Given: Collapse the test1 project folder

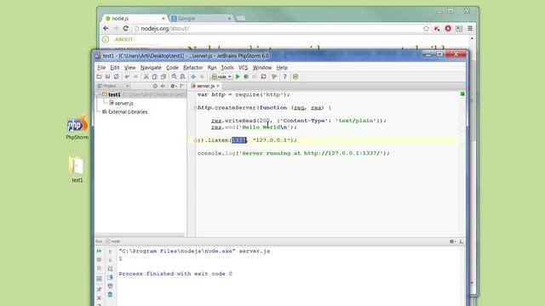Looking at the screenshot, I should 99,94.
